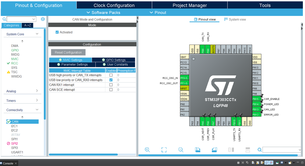Open the Parameter Settings tab

point(72,64)
